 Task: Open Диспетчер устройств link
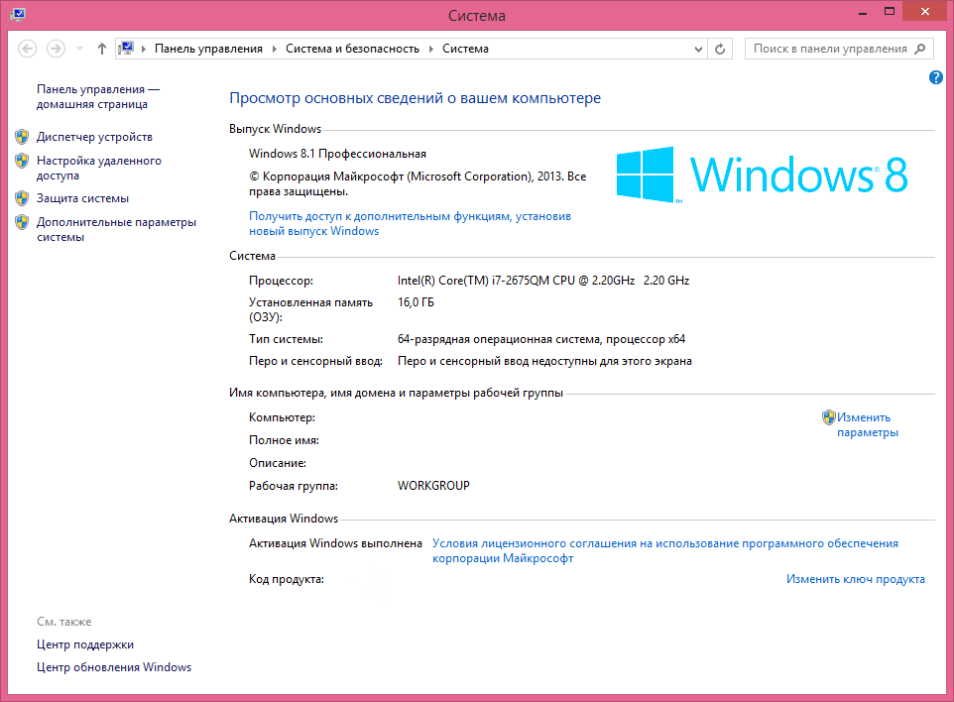[94, 137]
